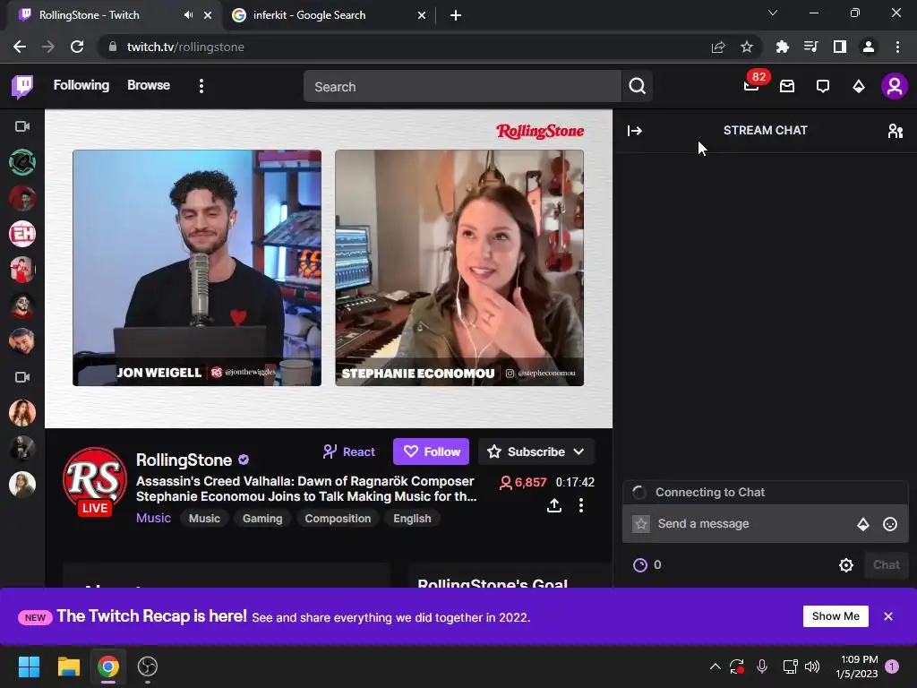The height and width of the screenshot is (688, 917).
Task: Open the chat community users list icon
Action: [x=896, y=131]
